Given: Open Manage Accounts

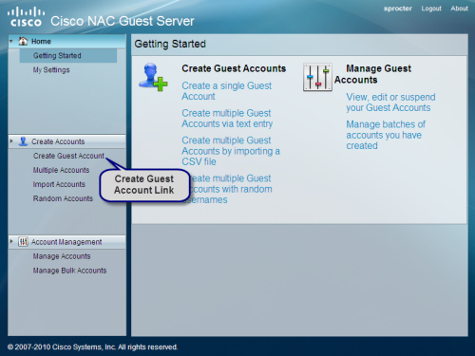Looking at the screenshot, I should 62,256.
